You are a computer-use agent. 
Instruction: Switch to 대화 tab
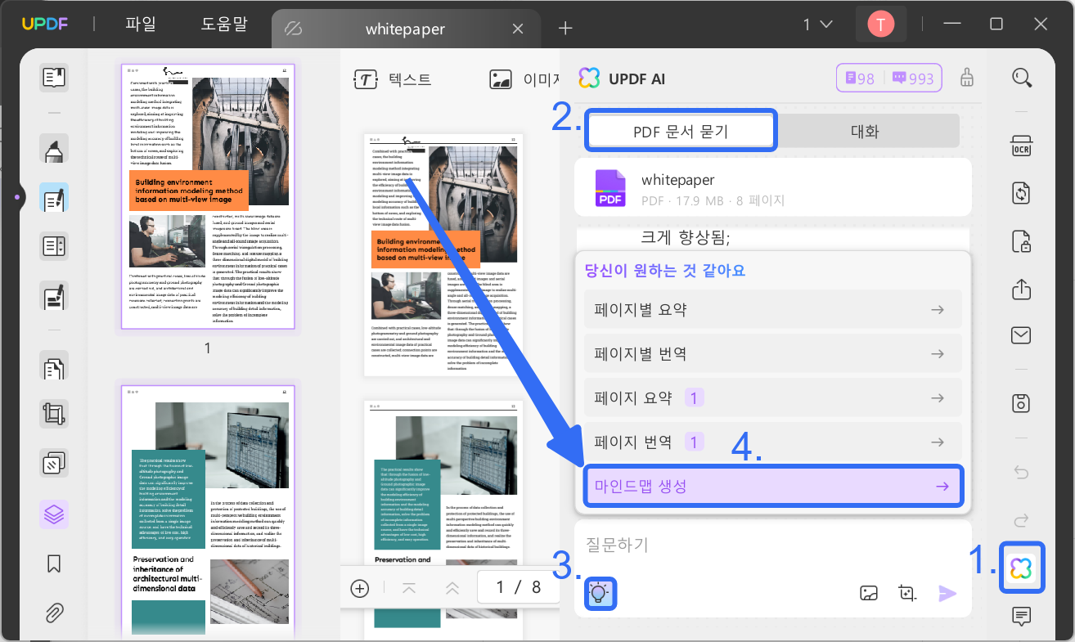(x=866, y=131)
